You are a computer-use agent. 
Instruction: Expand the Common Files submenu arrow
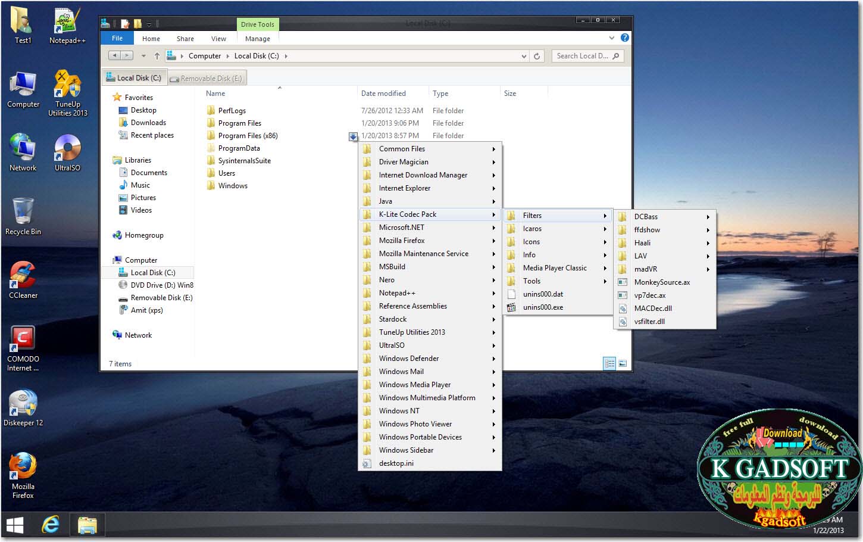[x=493, y=149]
